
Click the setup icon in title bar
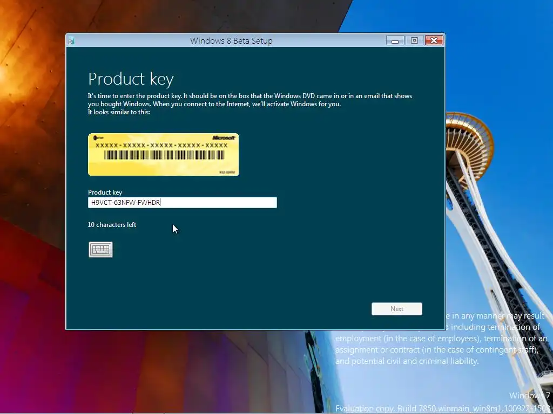tap(71, 41)
